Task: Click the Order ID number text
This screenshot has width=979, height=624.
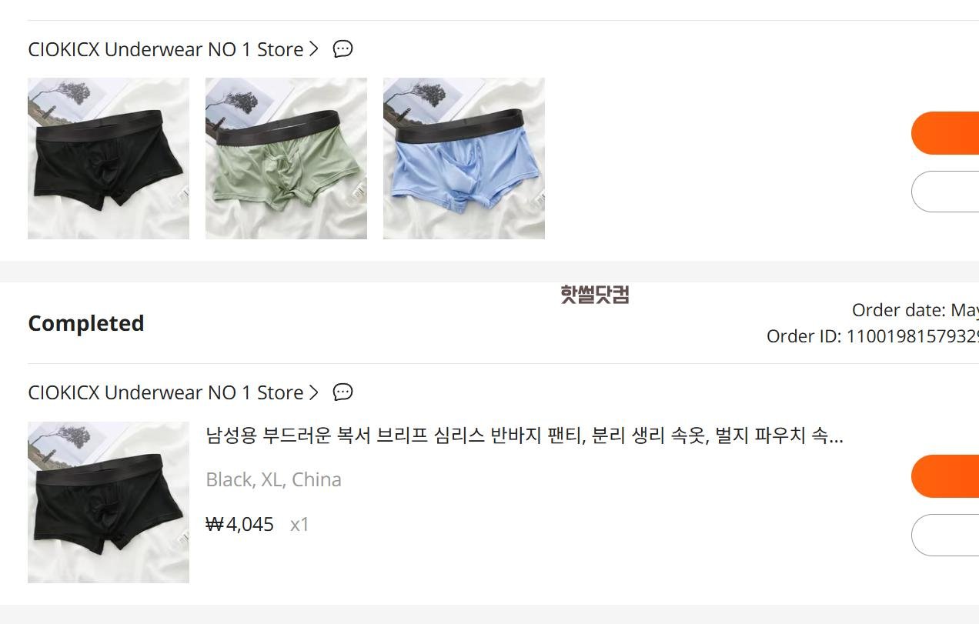Action: (x=873, y=336)
